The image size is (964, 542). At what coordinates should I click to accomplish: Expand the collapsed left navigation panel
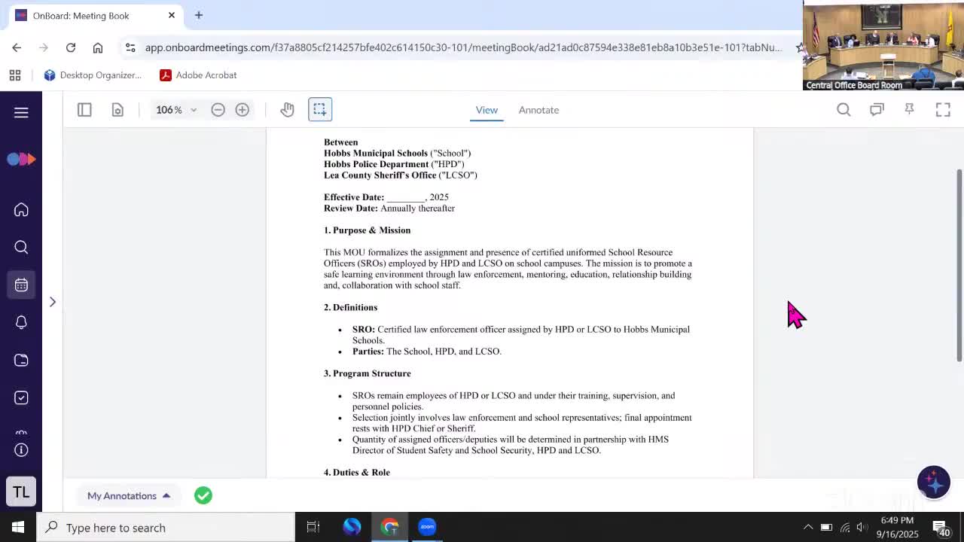click(53, 302)
